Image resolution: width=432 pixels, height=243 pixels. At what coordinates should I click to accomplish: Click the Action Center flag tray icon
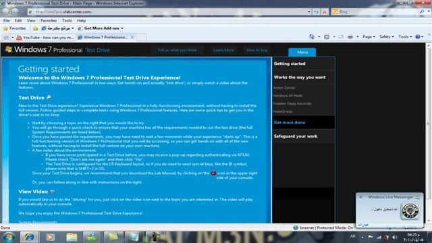pyautogui.click(x=371, y=237)
